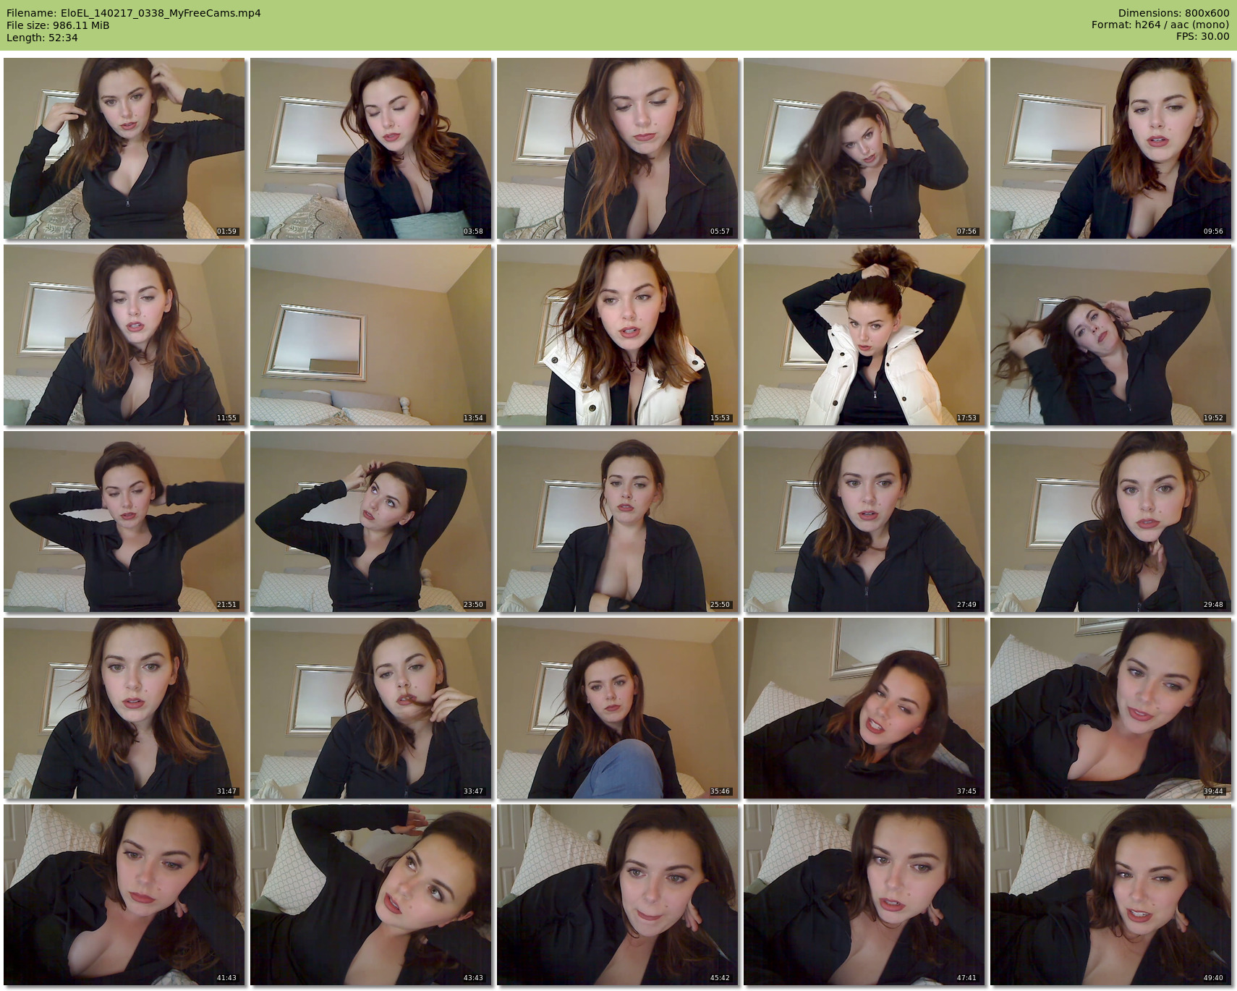Screen dimensions: 1237x991
Task: Click the 33:47 video frame
Action: click(x=370, y=708)
